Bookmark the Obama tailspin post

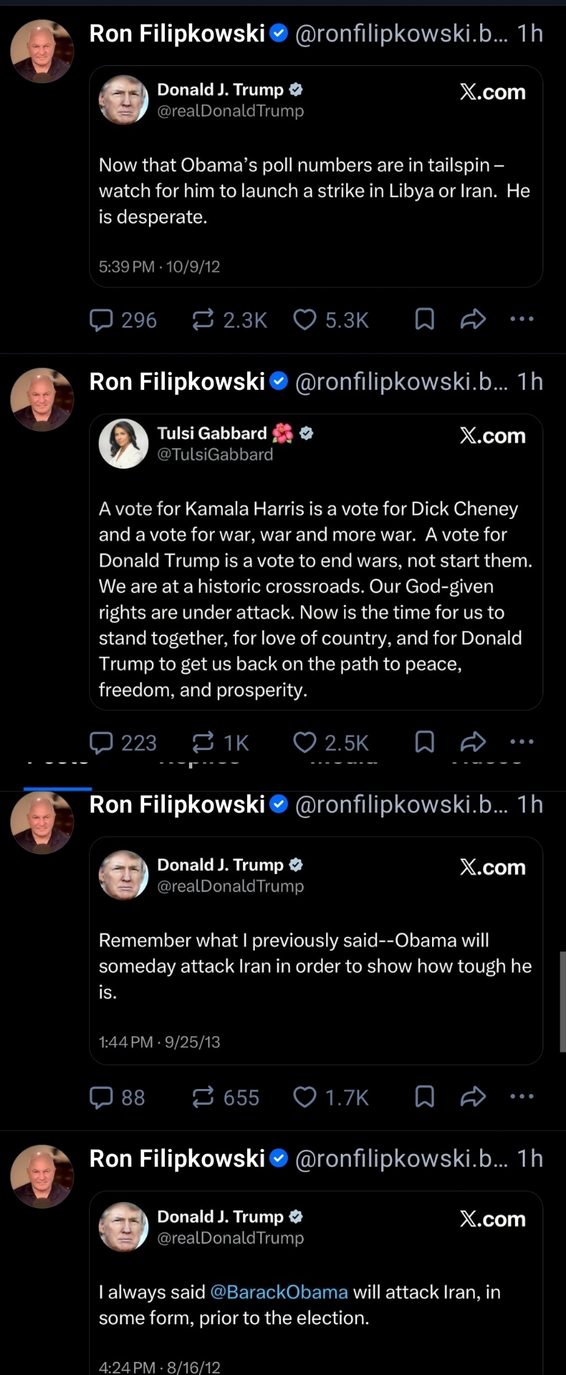pyautogui.click(x=424, y=319)
